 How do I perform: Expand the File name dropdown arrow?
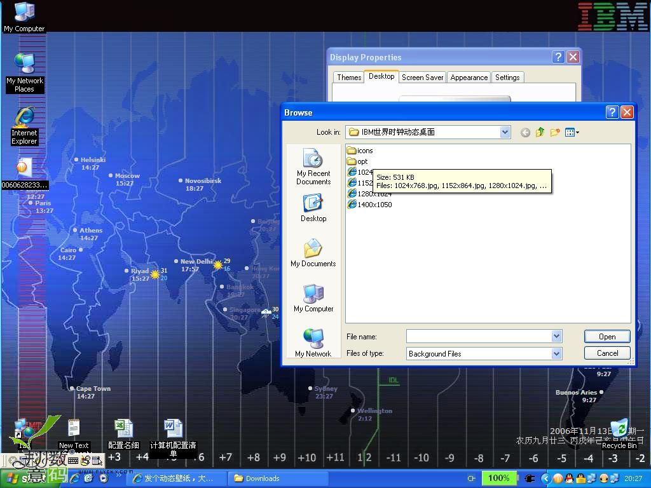(556, 336)
